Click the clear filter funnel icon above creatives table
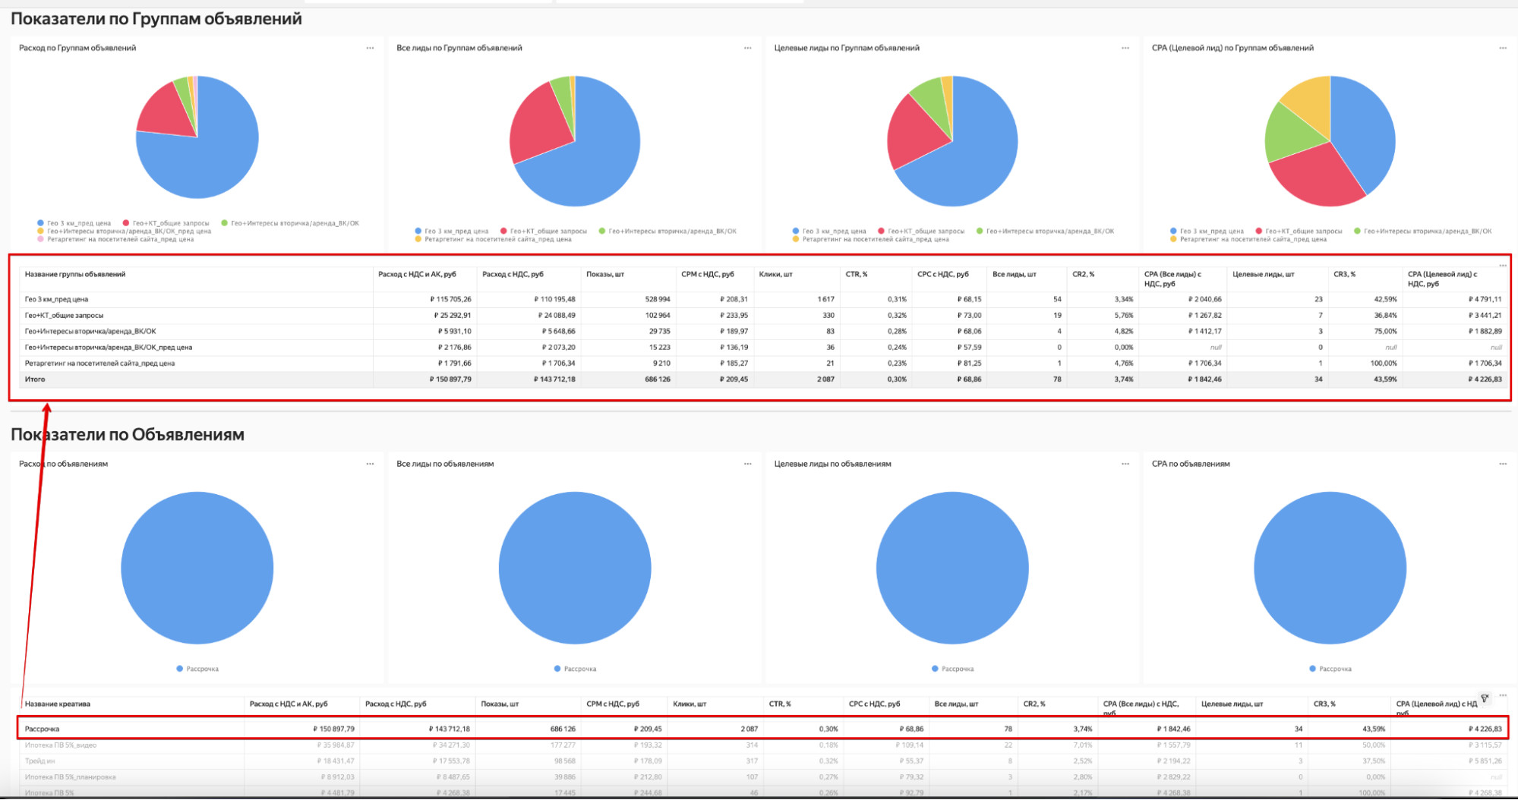Screen dimensions: 1518x800 coord(1485,698)
